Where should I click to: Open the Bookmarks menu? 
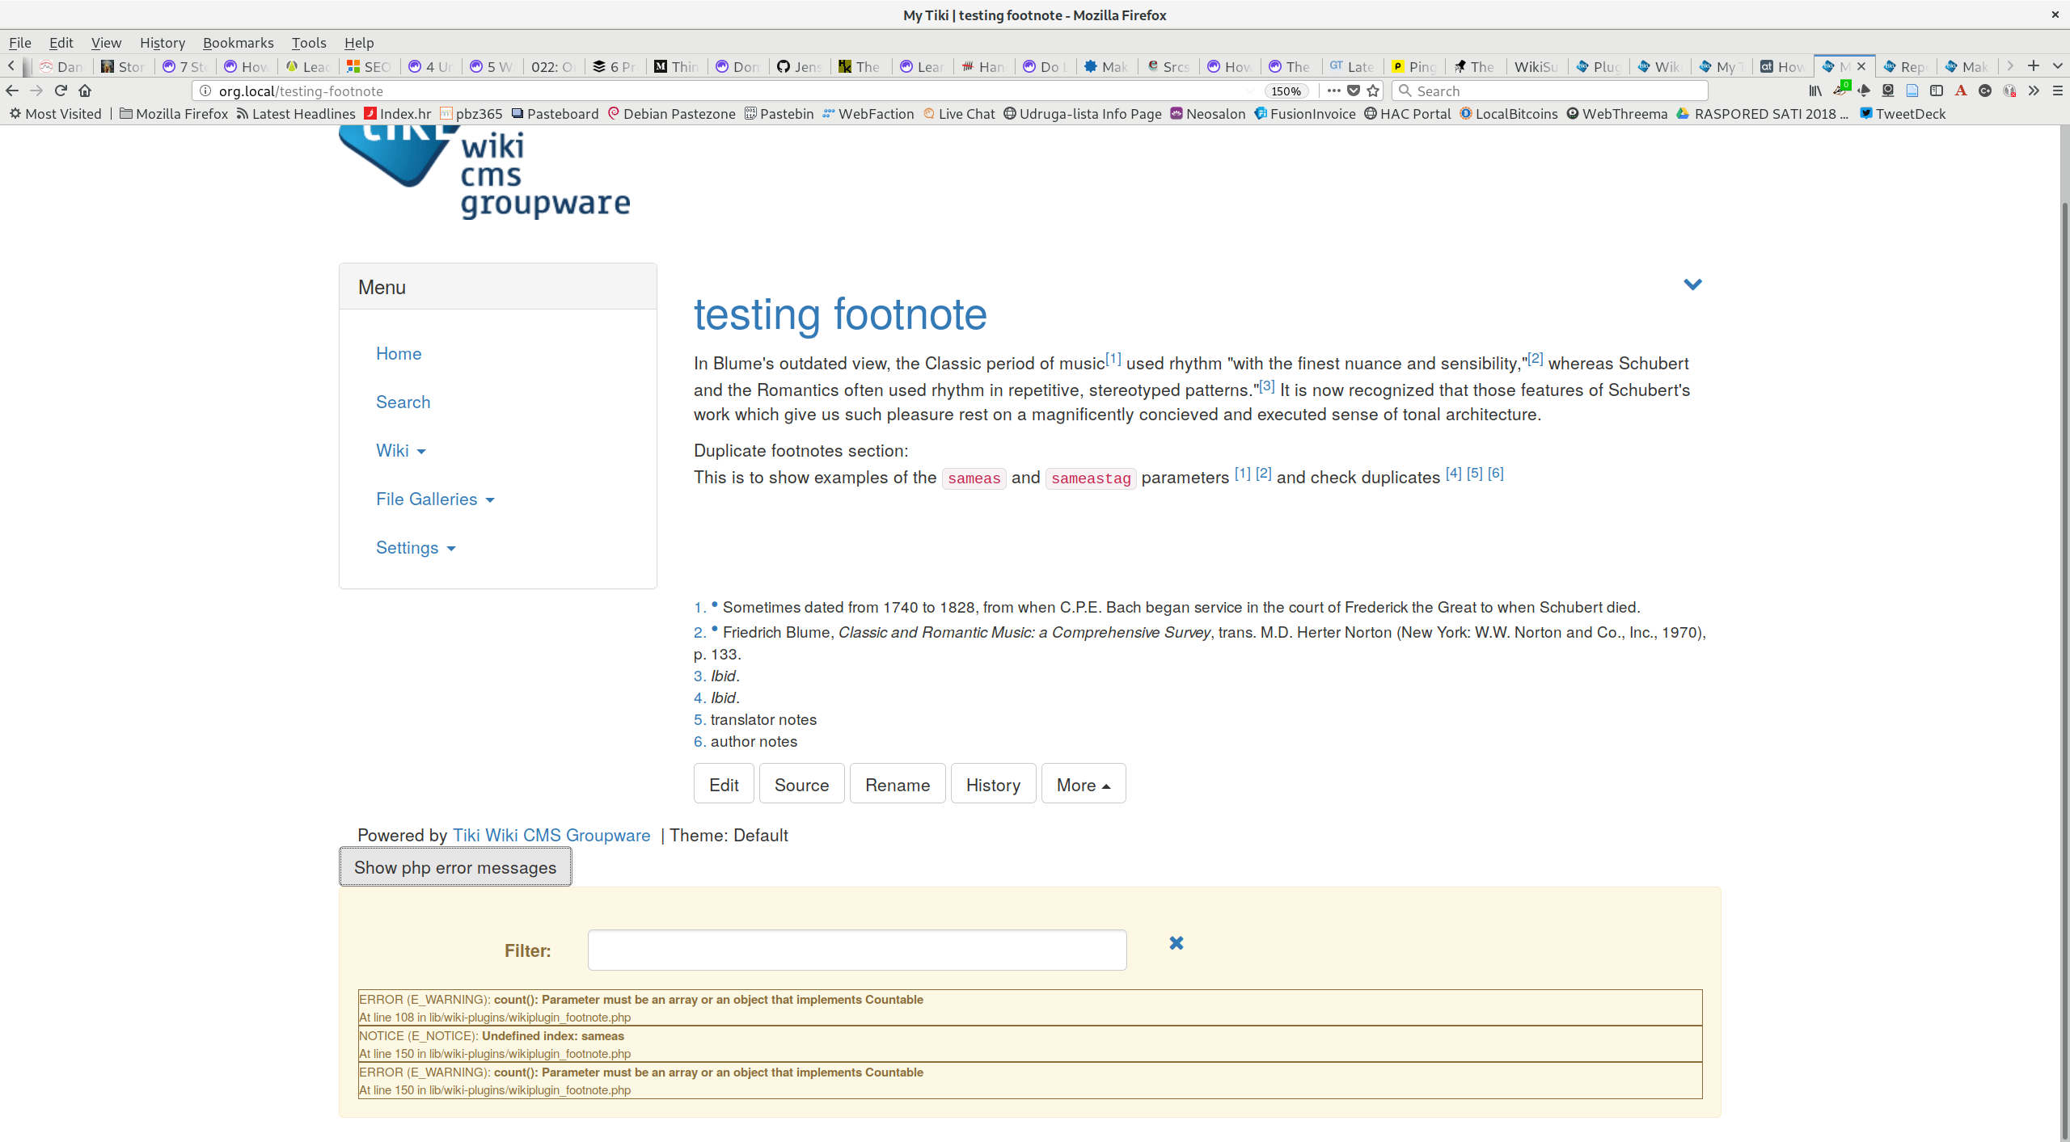tap(239, 43)
